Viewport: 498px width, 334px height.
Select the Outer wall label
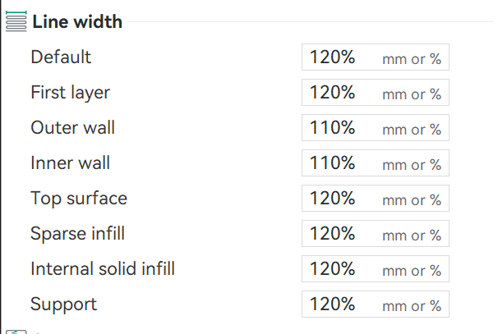point(73,127)
